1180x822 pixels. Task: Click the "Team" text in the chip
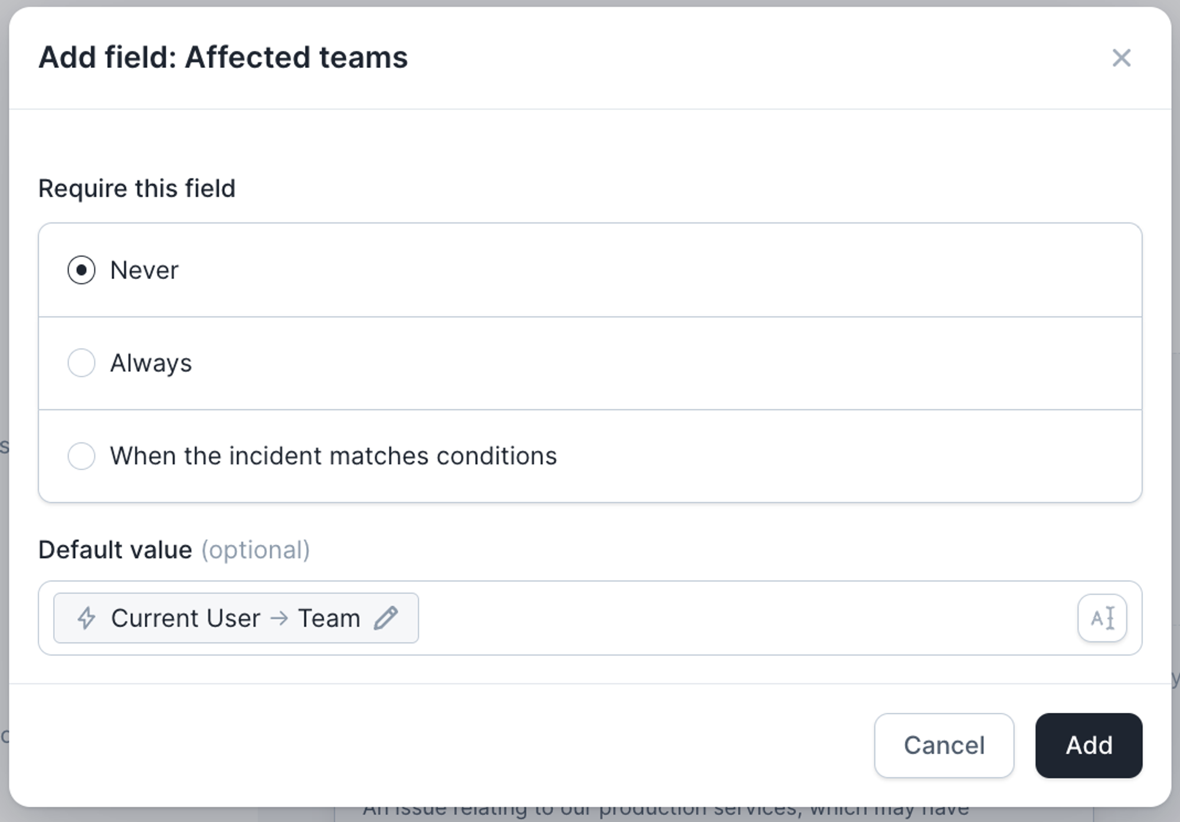[x=329, y=618]
